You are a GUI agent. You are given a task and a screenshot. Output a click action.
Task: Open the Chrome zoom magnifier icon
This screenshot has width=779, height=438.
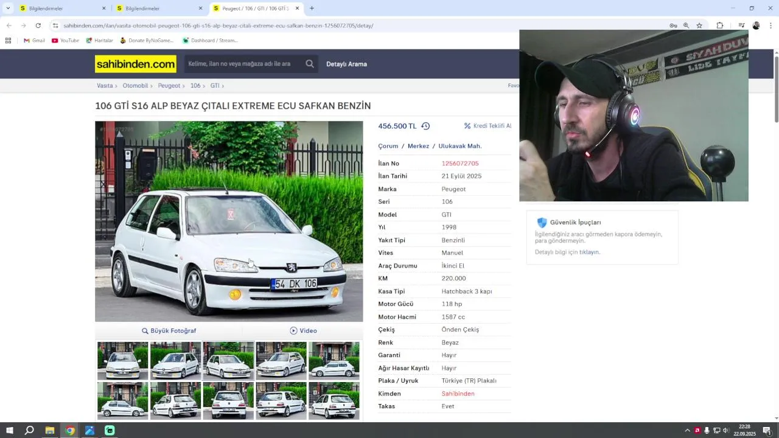pos(686,26)
